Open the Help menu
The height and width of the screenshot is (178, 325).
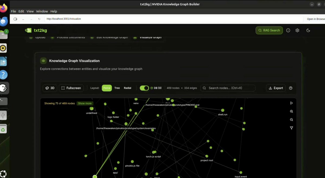(54, 11)
